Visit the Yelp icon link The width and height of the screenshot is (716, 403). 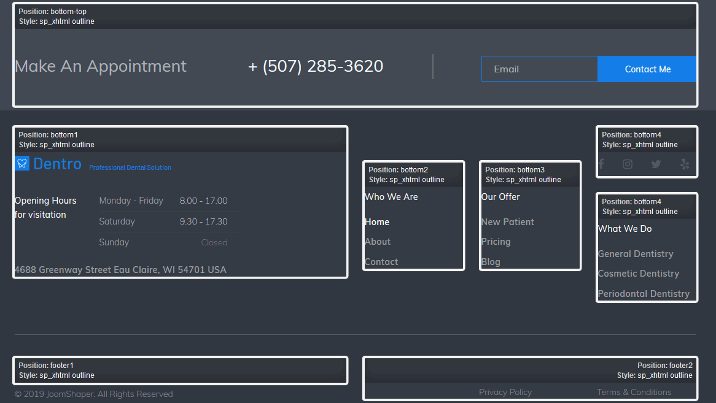point(685,164)
